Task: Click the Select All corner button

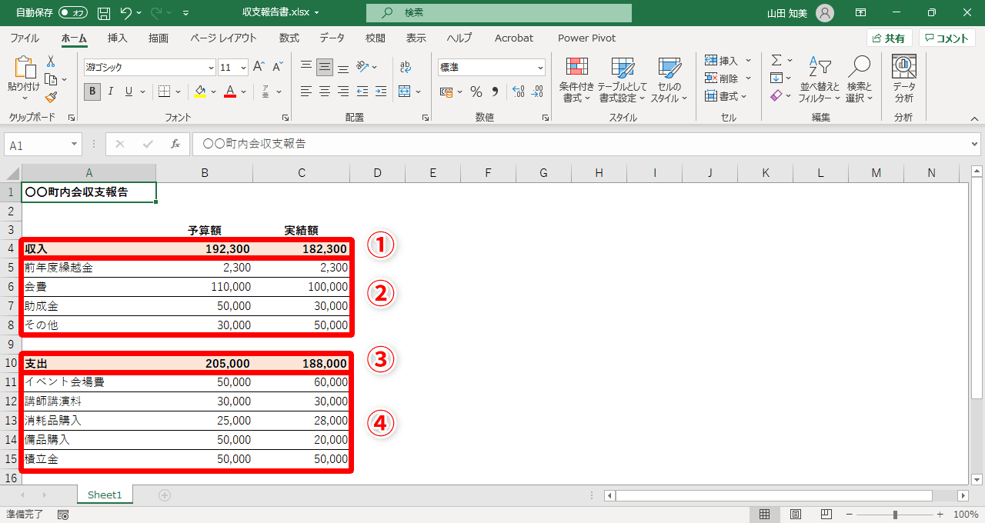Action: pos(11,173)
